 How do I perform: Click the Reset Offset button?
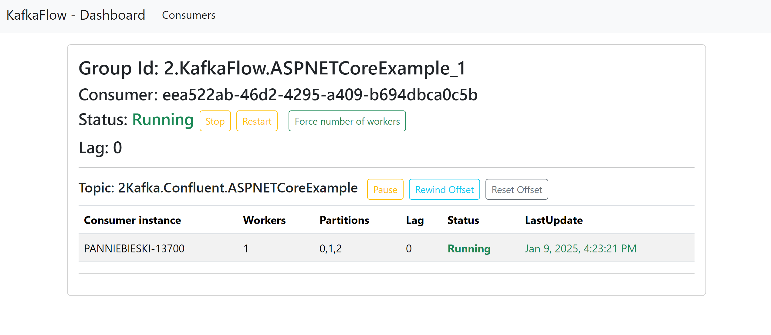tap(517, 189)
